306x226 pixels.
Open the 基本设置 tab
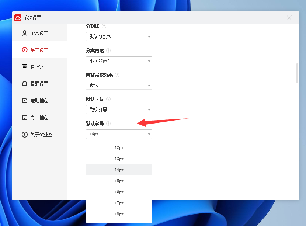(40, 50)
